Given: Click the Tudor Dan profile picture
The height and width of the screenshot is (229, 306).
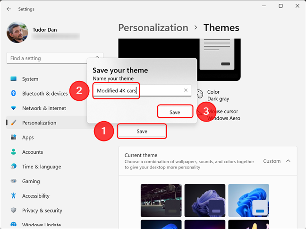Looking at the screenshot, I should coord(17,32).
